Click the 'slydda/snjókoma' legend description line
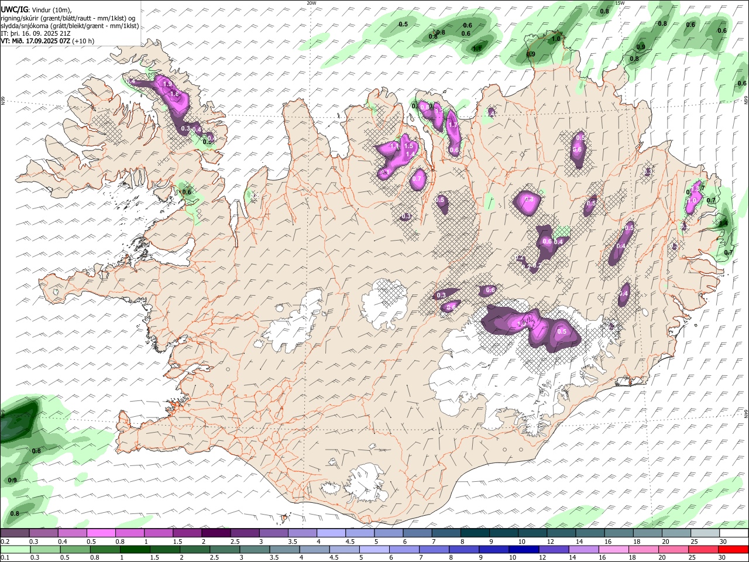 pyautogui.click(x=70, y=26)
